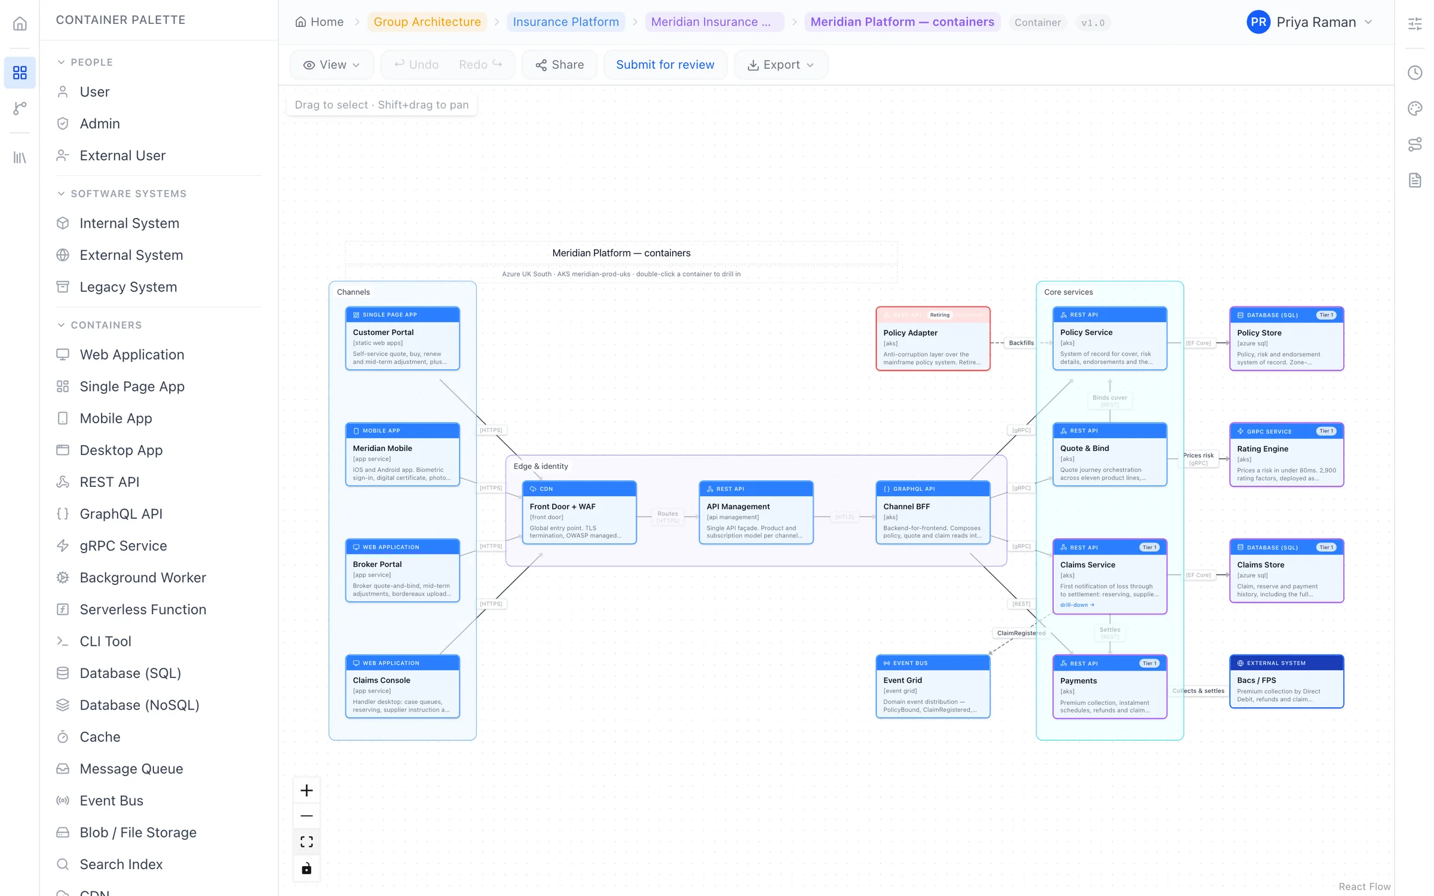1434x896 pixels.
Task: Collapse the SOFTWARE SYSTEMS section
Action: click(122, 194)
